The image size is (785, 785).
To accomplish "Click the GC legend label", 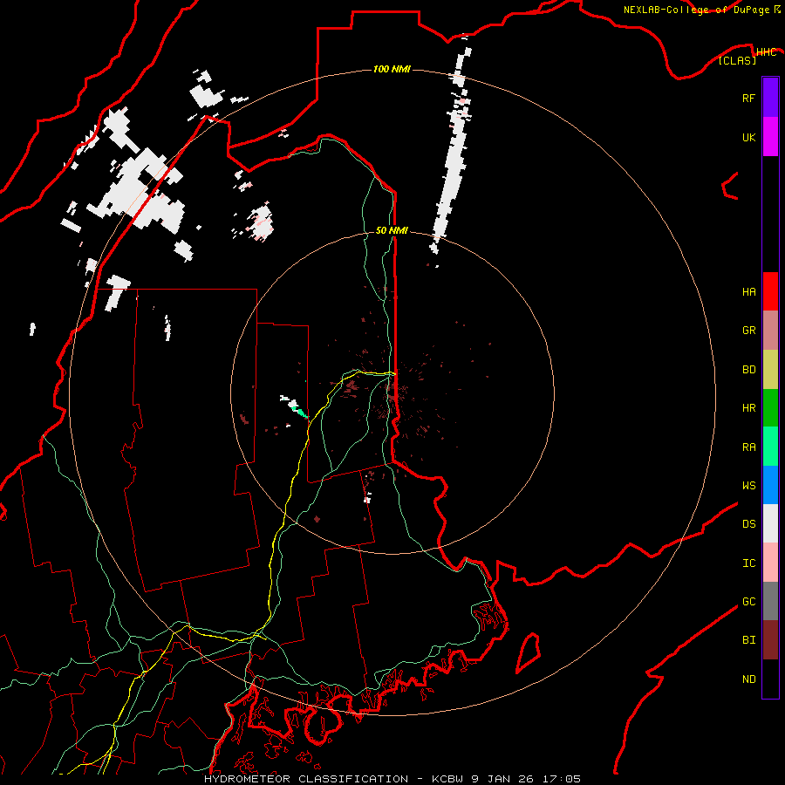I will [x=748, y=601].
